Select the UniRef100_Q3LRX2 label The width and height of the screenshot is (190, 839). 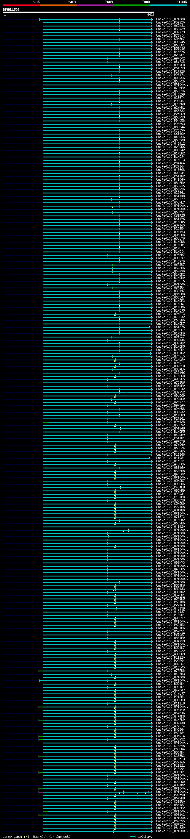[170, 412]
